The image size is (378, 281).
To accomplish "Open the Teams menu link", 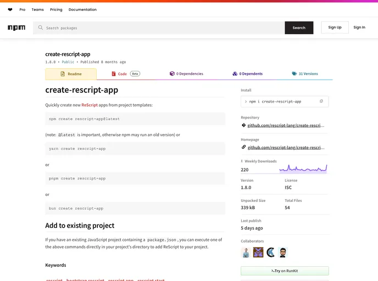I will (x=37, y=10).
